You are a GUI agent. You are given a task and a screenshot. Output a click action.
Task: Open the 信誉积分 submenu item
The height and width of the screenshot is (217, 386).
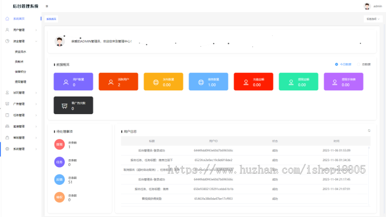tap(21, 72)
